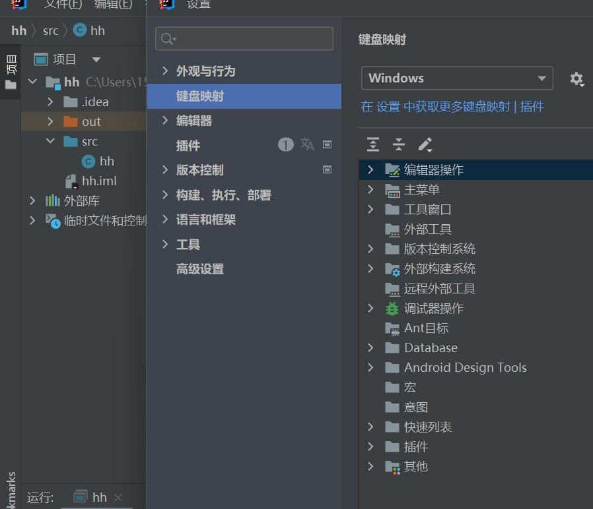This screenshot has height=509, width=593.
Task: Click the keymap gear settings icon
Action: click(x=576, y=79)
